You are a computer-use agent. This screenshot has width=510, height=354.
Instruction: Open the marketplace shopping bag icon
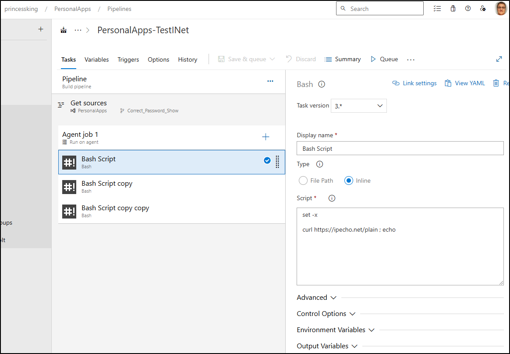[x=453, y=9]
